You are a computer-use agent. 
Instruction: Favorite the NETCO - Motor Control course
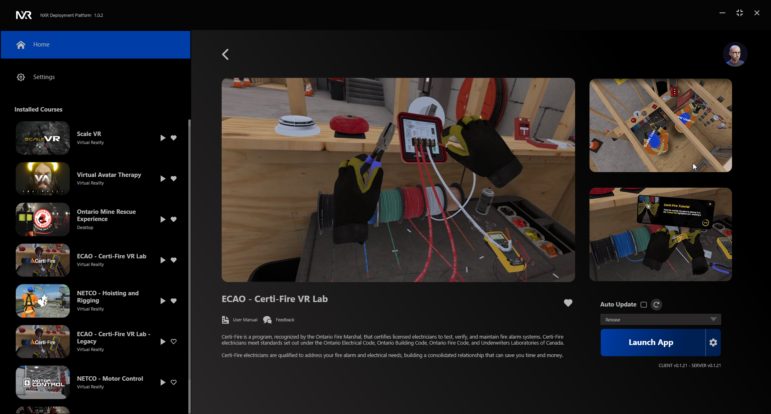[x=173, y=382]
